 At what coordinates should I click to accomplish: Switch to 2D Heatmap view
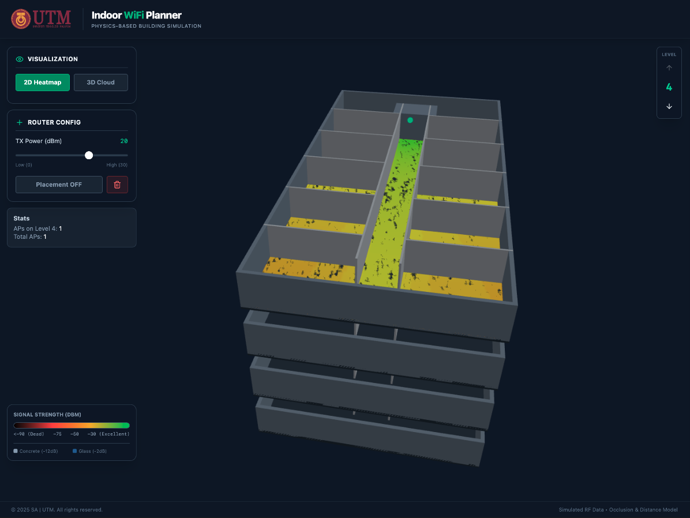coord(43,82)
